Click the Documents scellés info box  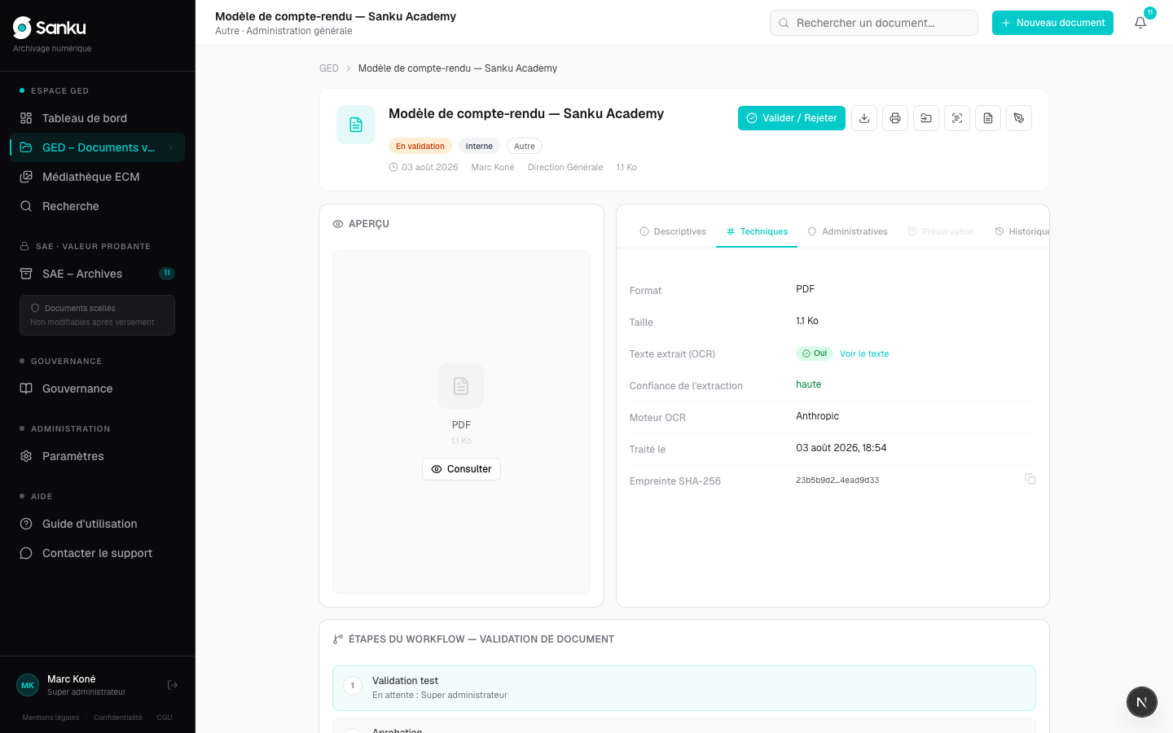tap(98, 315)
